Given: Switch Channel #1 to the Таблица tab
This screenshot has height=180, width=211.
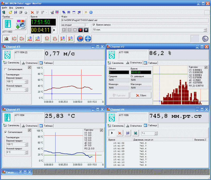Looking at the screenshot, I should [46, 126].
